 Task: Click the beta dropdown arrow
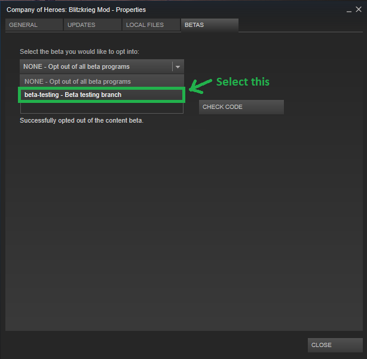(178, 67)
